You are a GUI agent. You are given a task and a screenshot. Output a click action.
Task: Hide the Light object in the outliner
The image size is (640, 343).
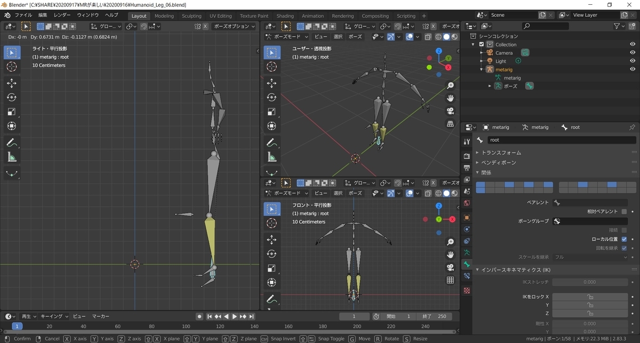[633, 61]
